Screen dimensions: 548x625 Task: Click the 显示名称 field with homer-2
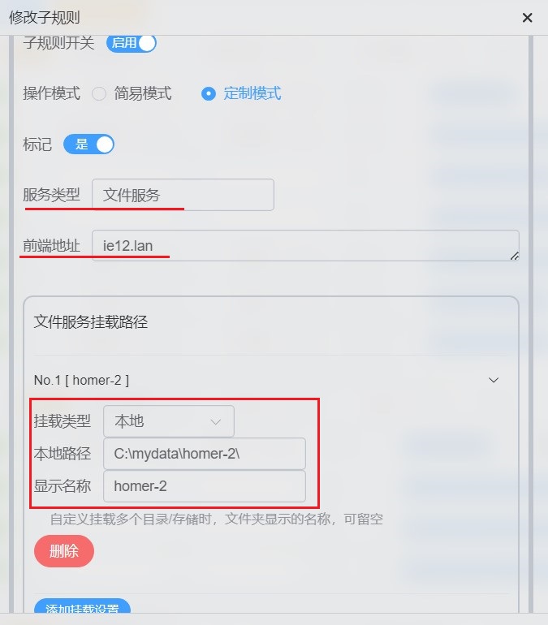(x=205, y=486)
